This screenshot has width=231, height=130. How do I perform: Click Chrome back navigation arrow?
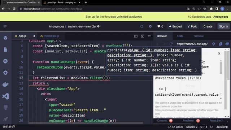click(3, 9)
